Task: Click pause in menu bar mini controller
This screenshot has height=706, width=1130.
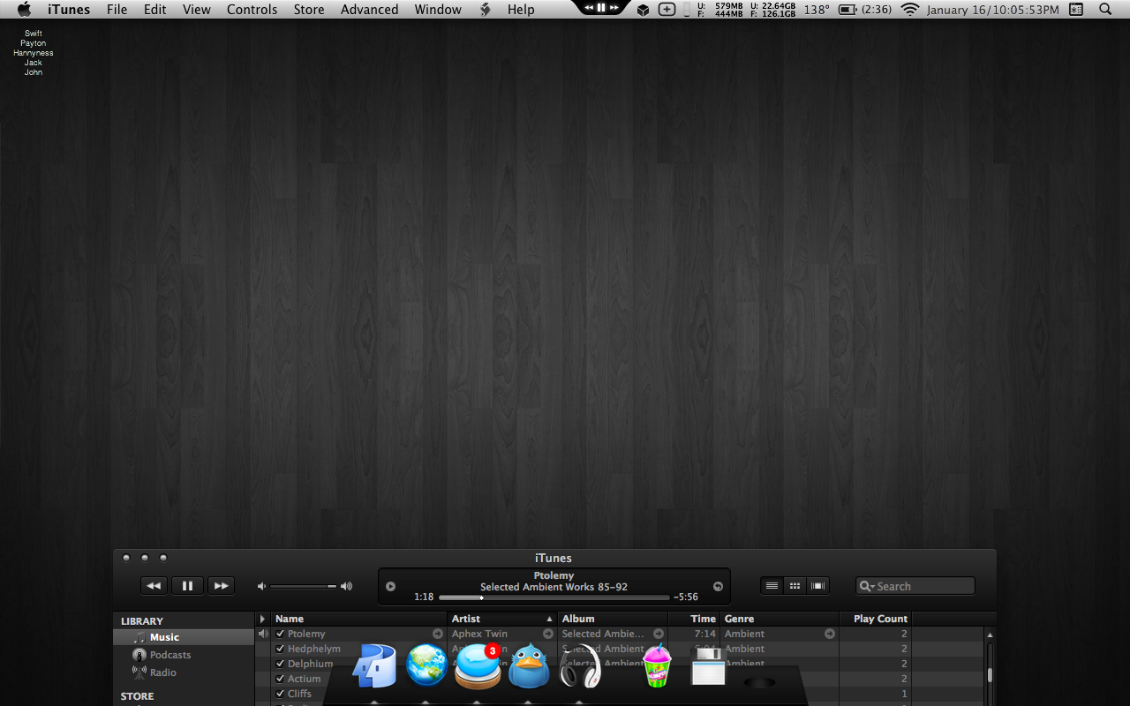Action: [601, 7]
